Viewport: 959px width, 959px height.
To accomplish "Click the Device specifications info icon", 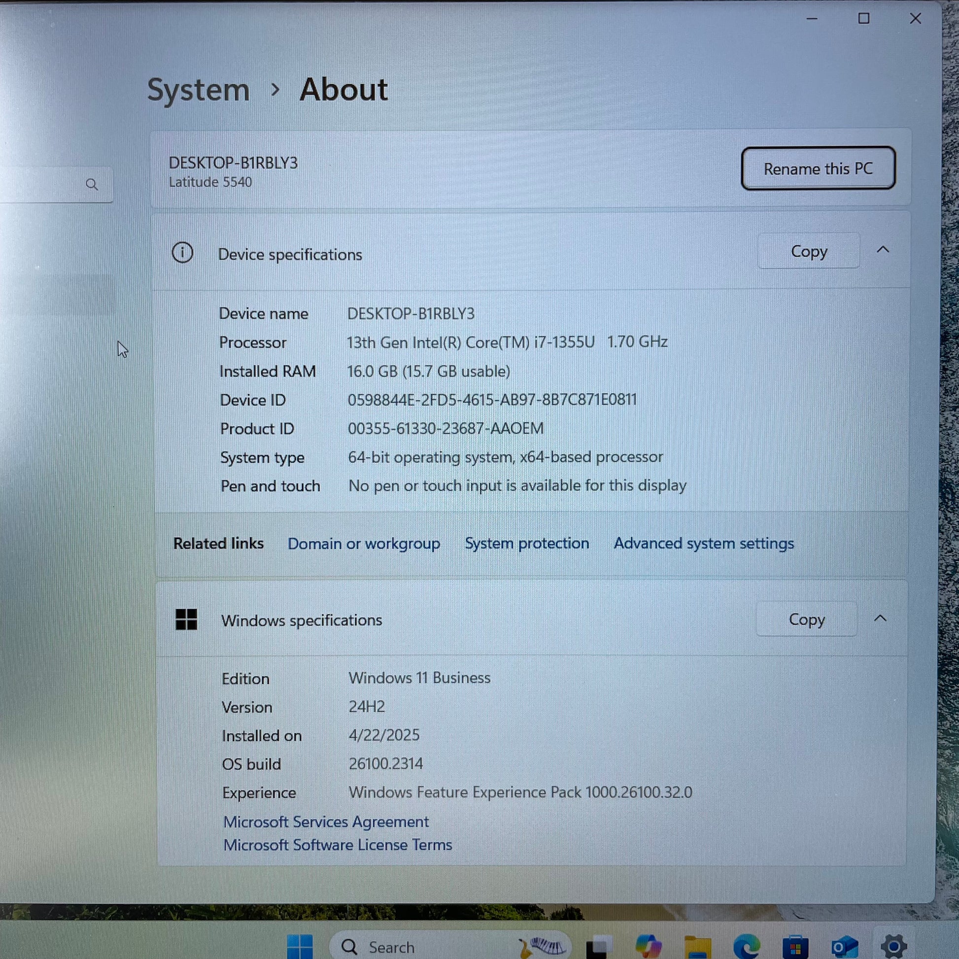I will [x=182, y=253].
